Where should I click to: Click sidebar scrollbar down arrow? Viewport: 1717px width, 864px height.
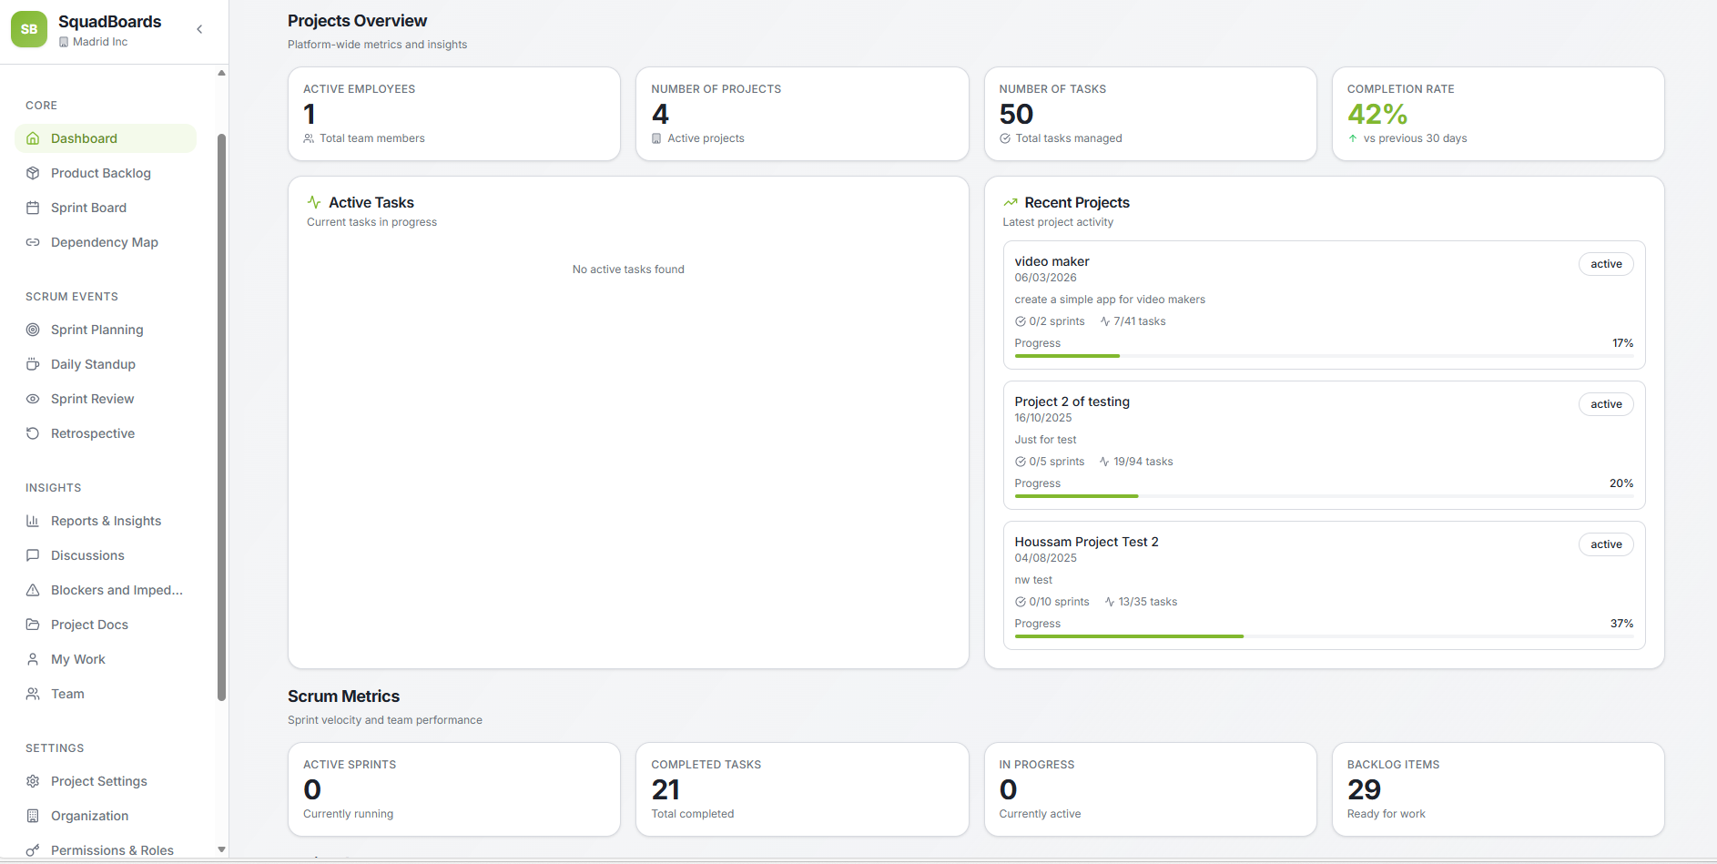tap(221, 849)
